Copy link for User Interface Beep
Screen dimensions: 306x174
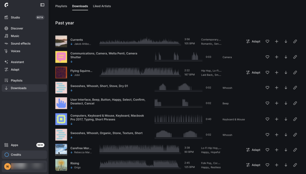(x=295, y=103)
